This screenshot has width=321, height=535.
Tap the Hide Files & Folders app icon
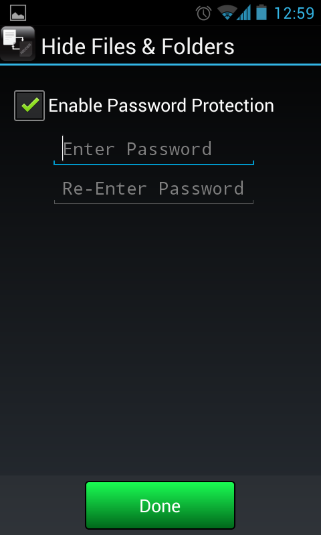(x=18, y=44)
